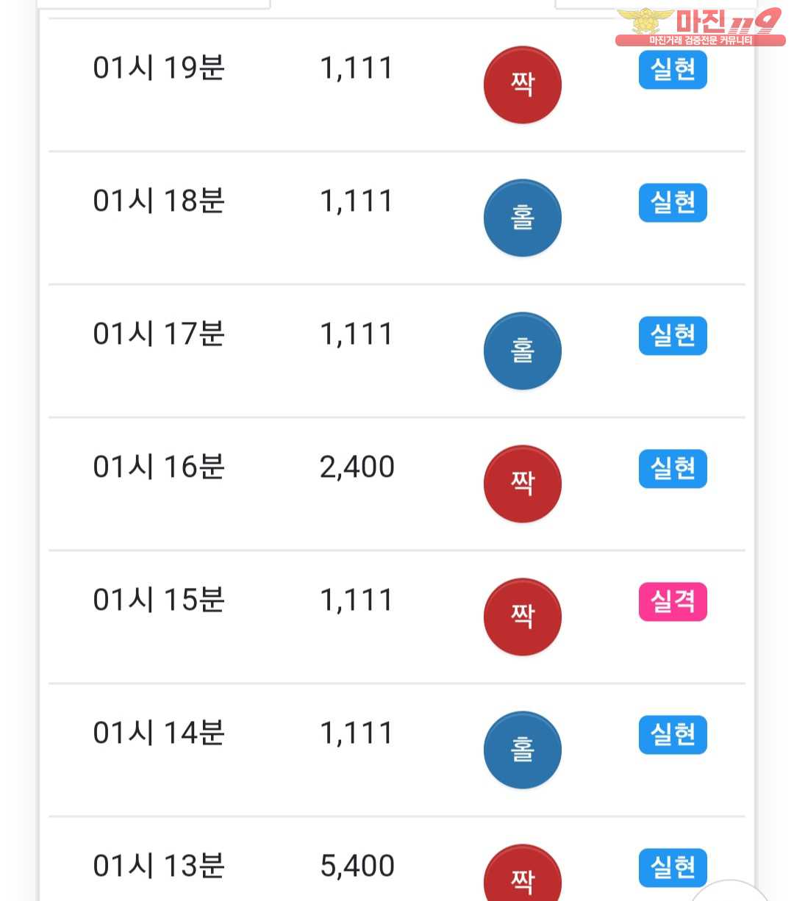Click the red 짝 circle at 01시 19분
The width and height of the screenshot is (794, 901).
[x=522, y=85]
